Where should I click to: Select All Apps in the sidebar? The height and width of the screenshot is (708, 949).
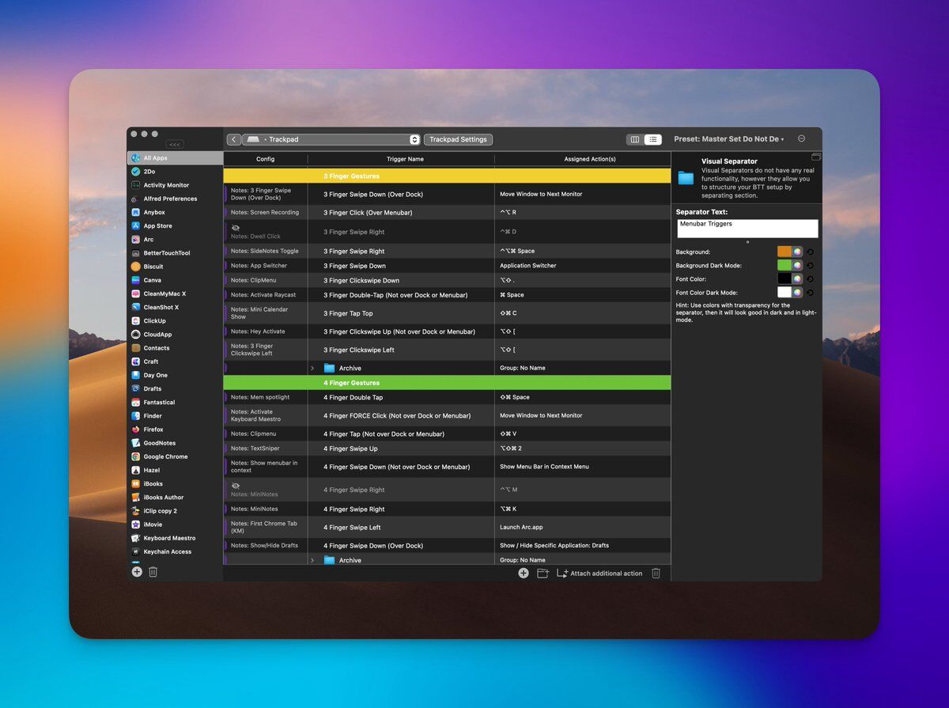pyautogui.click(x=176, y=158)
